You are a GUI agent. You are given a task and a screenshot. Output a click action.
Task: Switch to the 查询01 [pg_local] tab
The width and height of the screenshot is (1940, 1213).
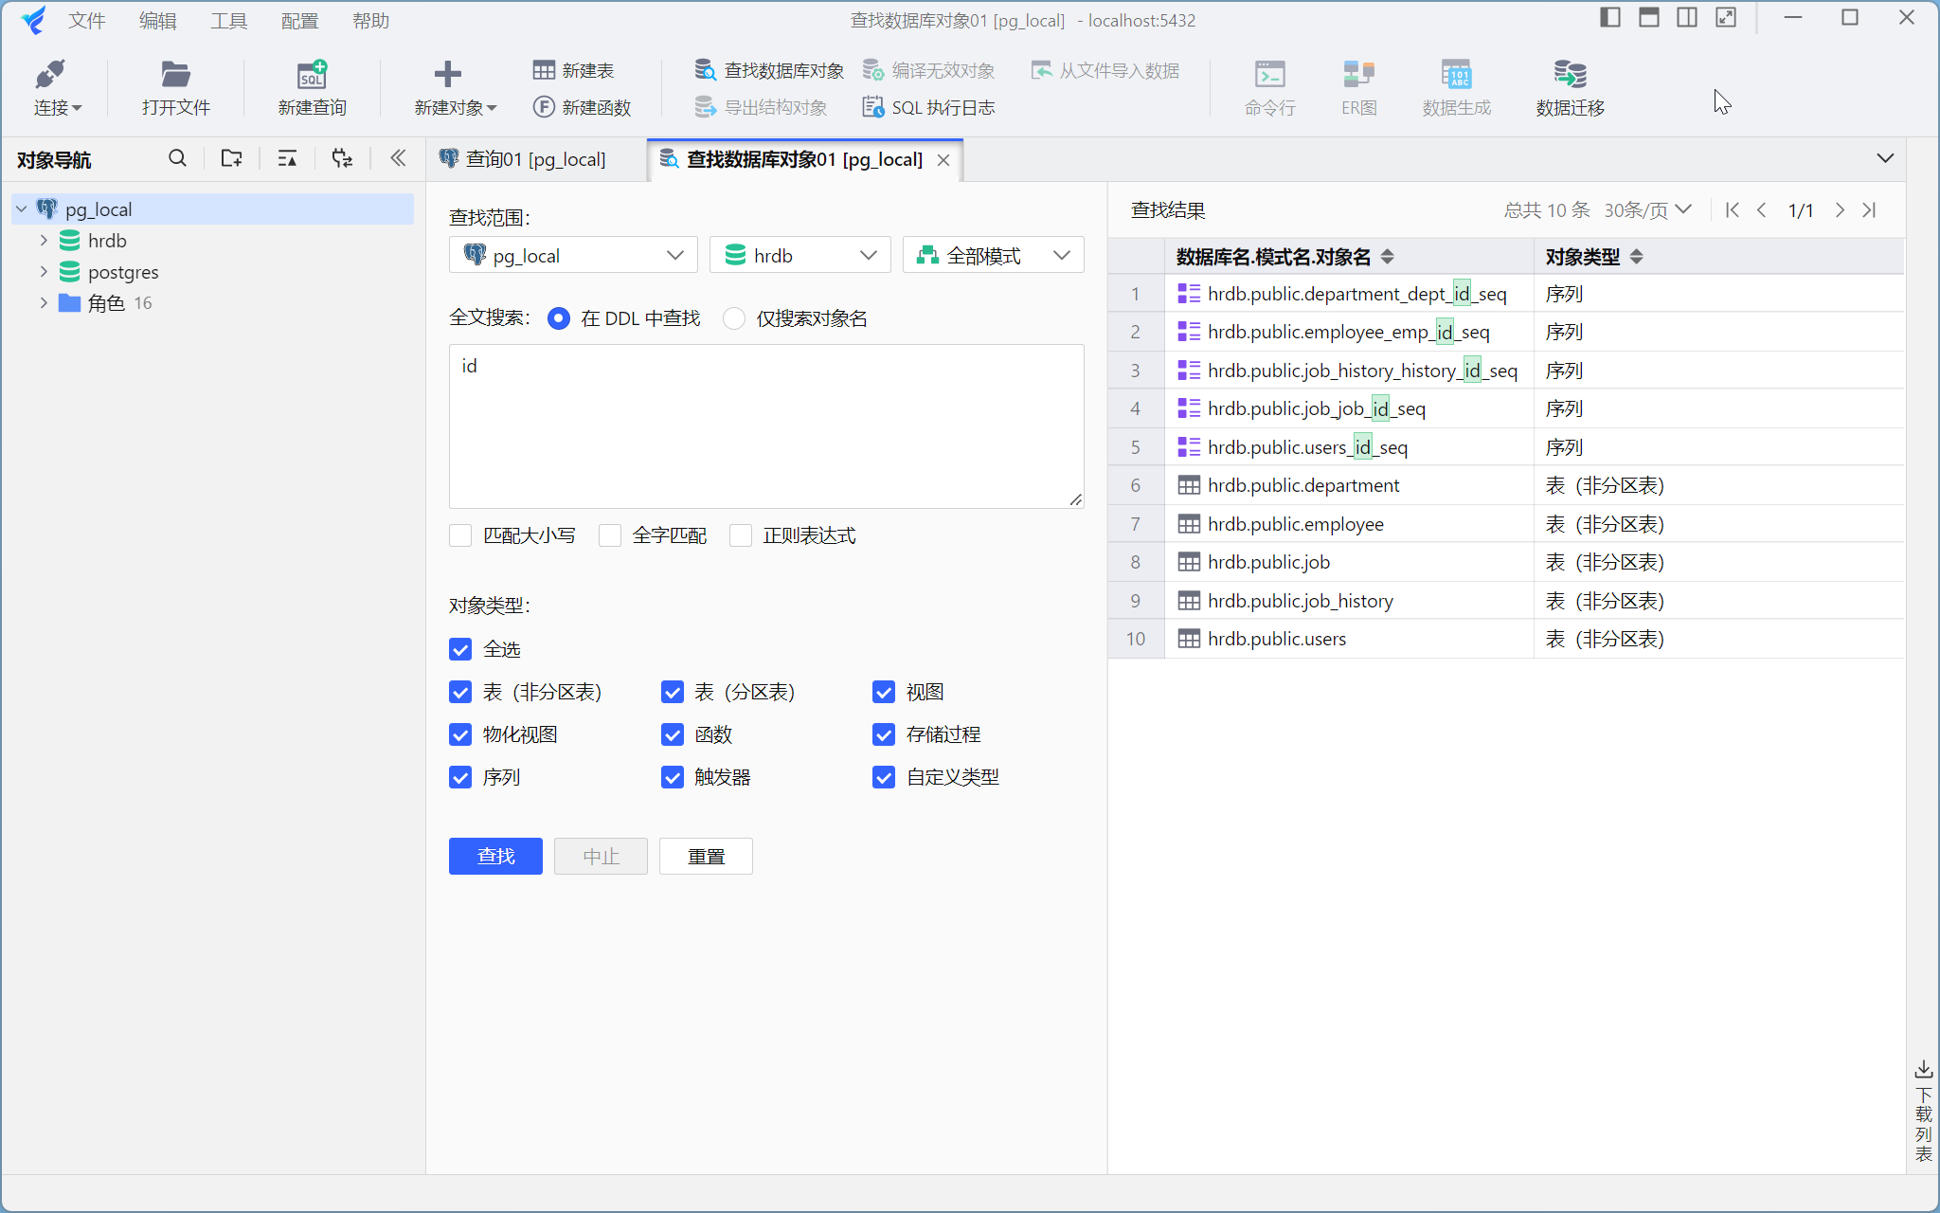(x=535, y=159)
